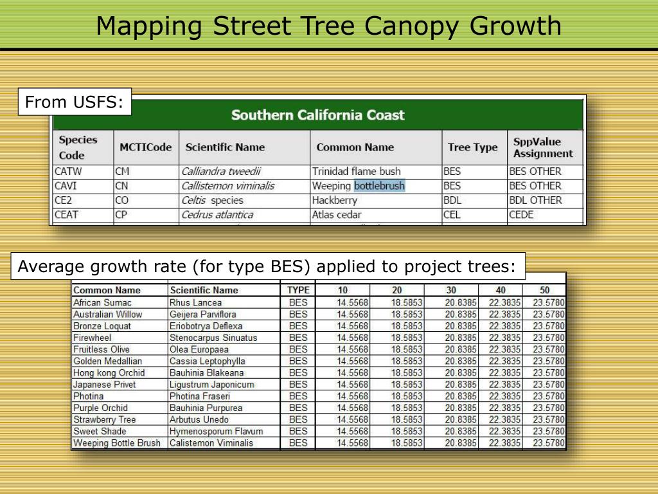This screenshot has height=494, width=658.
Task: Select the African Sumac row name
Action: pos(102,302)
